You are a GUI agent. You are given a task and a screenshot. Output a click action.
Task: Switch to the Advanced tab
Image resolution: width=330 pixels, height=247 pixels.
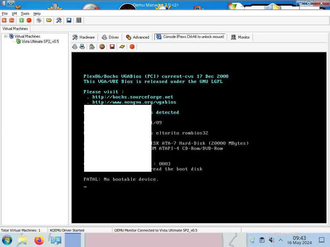(x=137, y=37)
